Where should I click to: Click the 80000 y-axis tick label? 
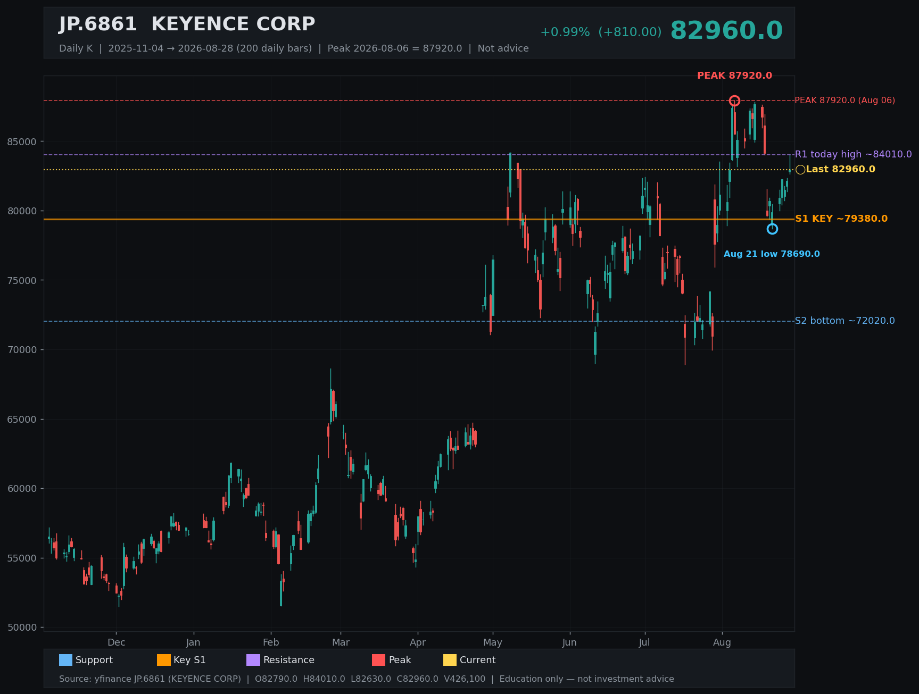tap(22, 211)
